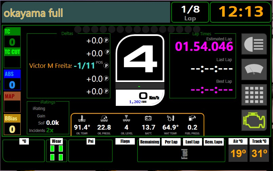
Task: Click the top-left green tire wear indicator
Action: [x=52, y=149]
